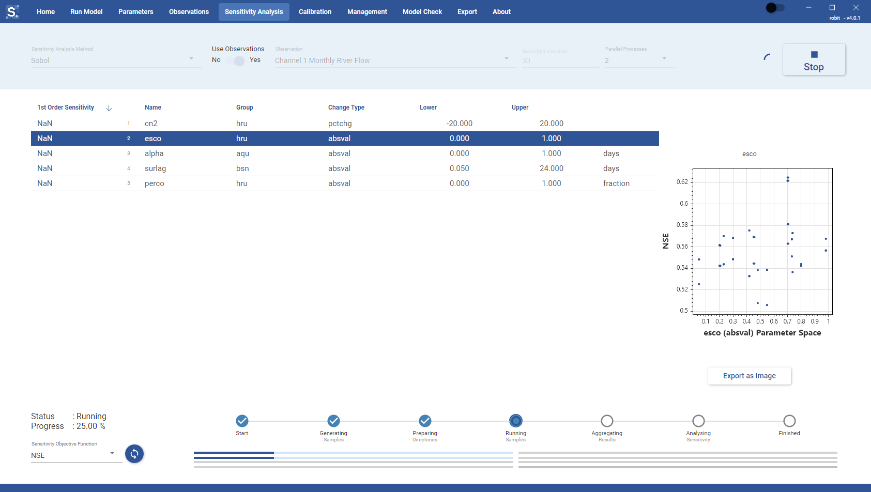Select the cn2 parameter row

345,124
